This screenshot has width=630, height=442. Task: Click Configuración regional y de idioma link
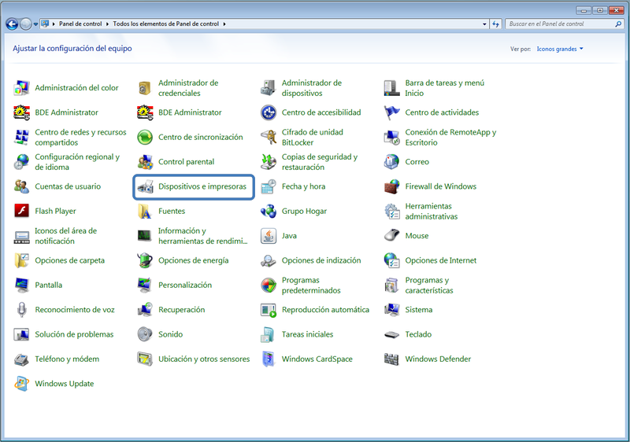click(x=77, y=162)
